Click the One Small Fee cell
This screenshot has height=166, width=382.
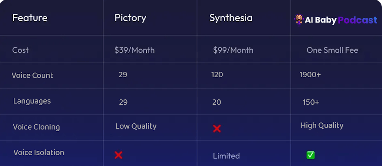[332, 50]
